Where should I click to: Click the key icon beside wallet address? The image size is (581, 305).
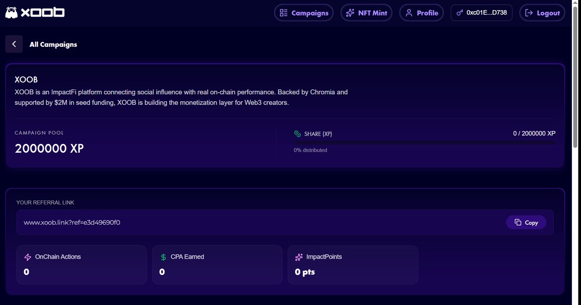point(459,13)
